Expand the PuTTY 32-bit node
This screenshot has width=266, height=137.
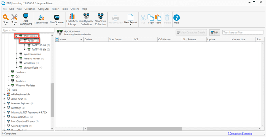point(25,45)
